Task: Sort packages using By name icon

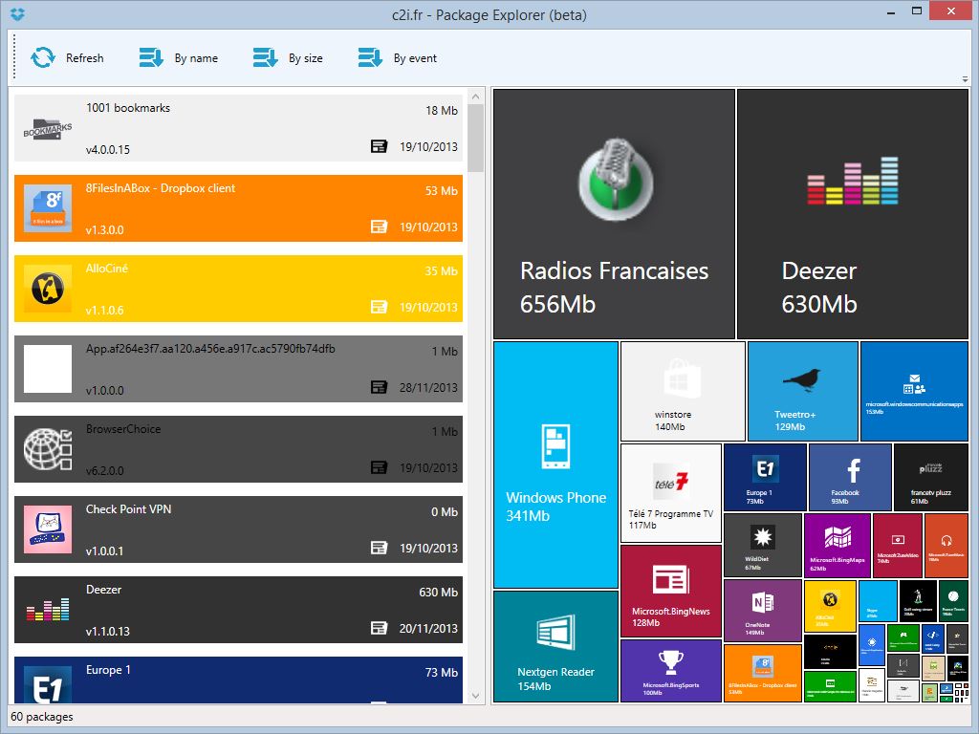Action: pyautogui.click(x=151, y=58)
